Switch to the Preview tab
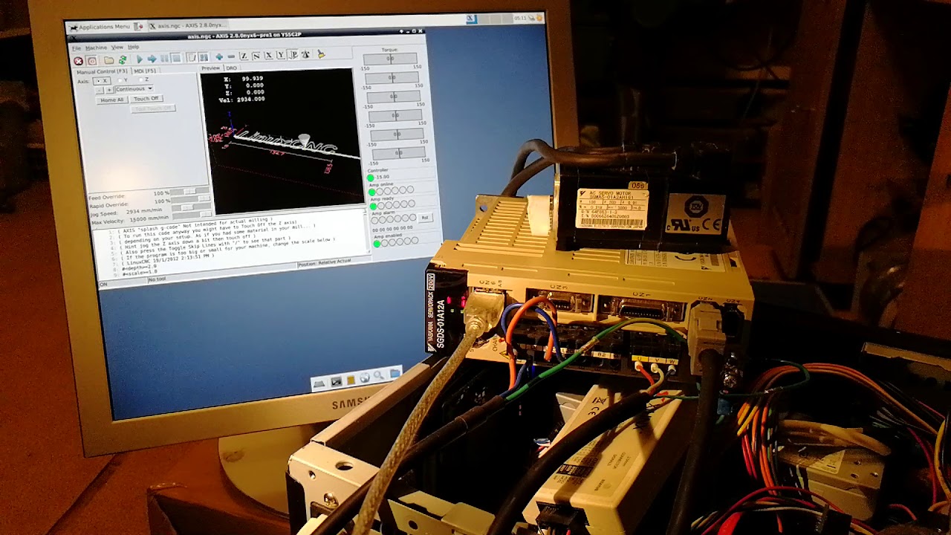The width and height of the screenshot is (951, 535). pos(210,68)
